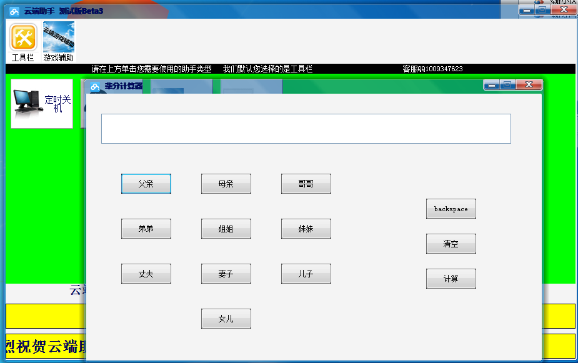Add 哥哥 to the relation
This screenshot has width=578, height=363.
click(306, 184)
